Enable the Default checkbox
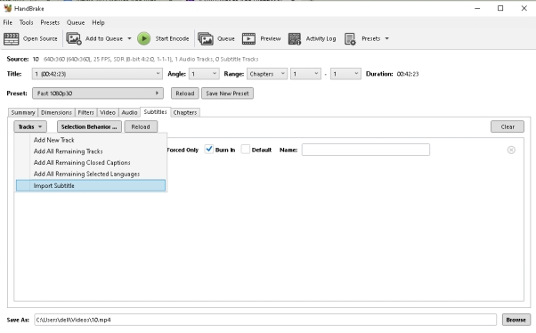This screenshot has width=536, height=333. coord(246,150)
